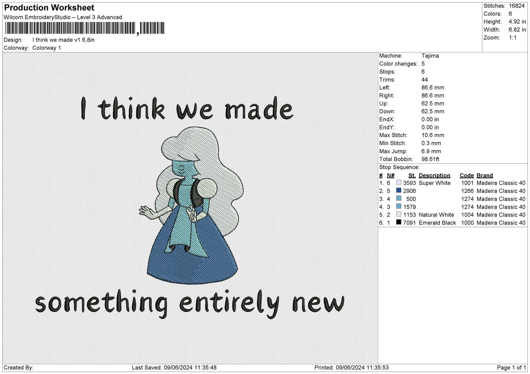This screenshot has width=530, height=374.
Task: Click the Max Stitch value 10.6 mm
Action: tap(433, 135)
